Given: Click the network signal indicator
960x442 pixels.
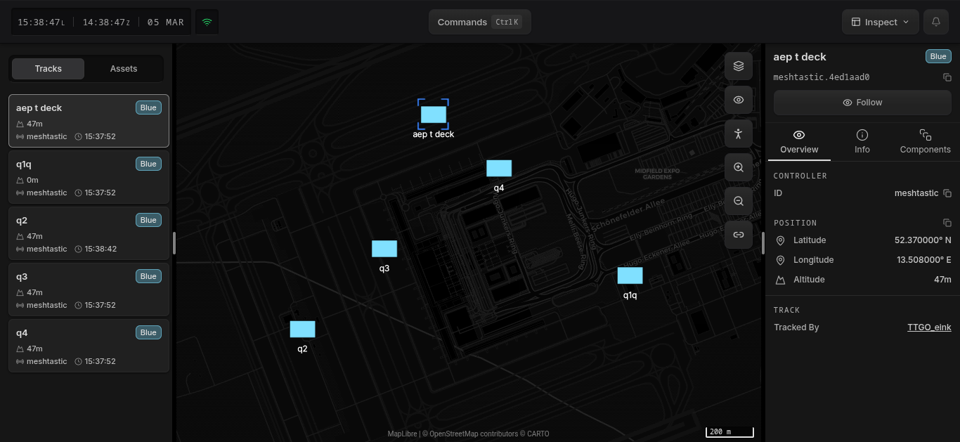Looking at the screenshot, I should pyautogui.click(x=206, y=22).
